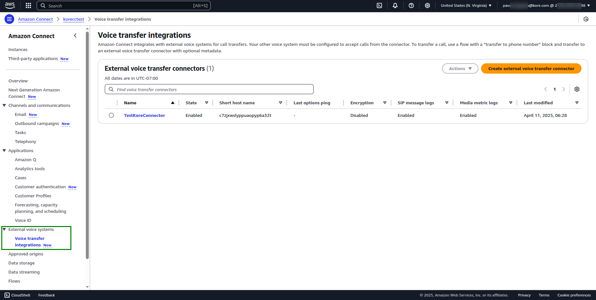The width and height of the screenshot is (596, 300).
Task: Collapse the Applications section
Action: (x=4, y=150)
